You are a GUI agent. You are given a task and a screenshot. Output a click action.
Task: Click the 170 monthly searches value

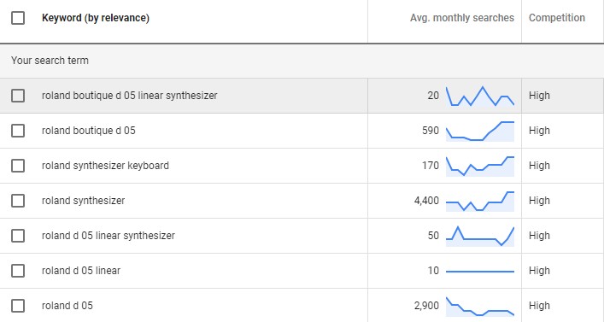431,166
